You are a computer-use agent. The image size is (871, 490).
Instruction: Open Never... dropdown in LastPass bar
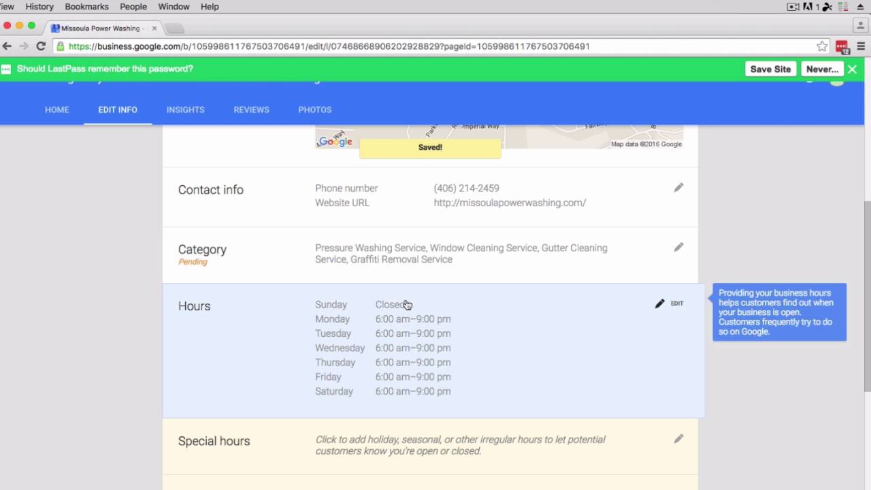[x=822, y=69]
